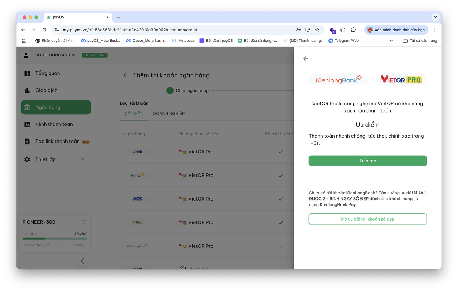This screenshot has width=458, height=291.
Task: Click the checkmark in the KienlongBank row
Action: (281, 246)
